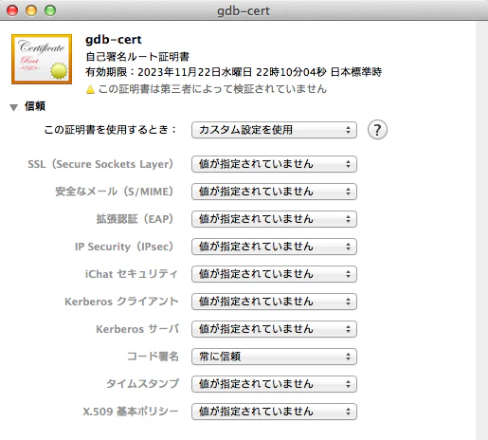
Task: Open the コード署名 dropdown set to 常に信頼
Action: coord(274,357)
